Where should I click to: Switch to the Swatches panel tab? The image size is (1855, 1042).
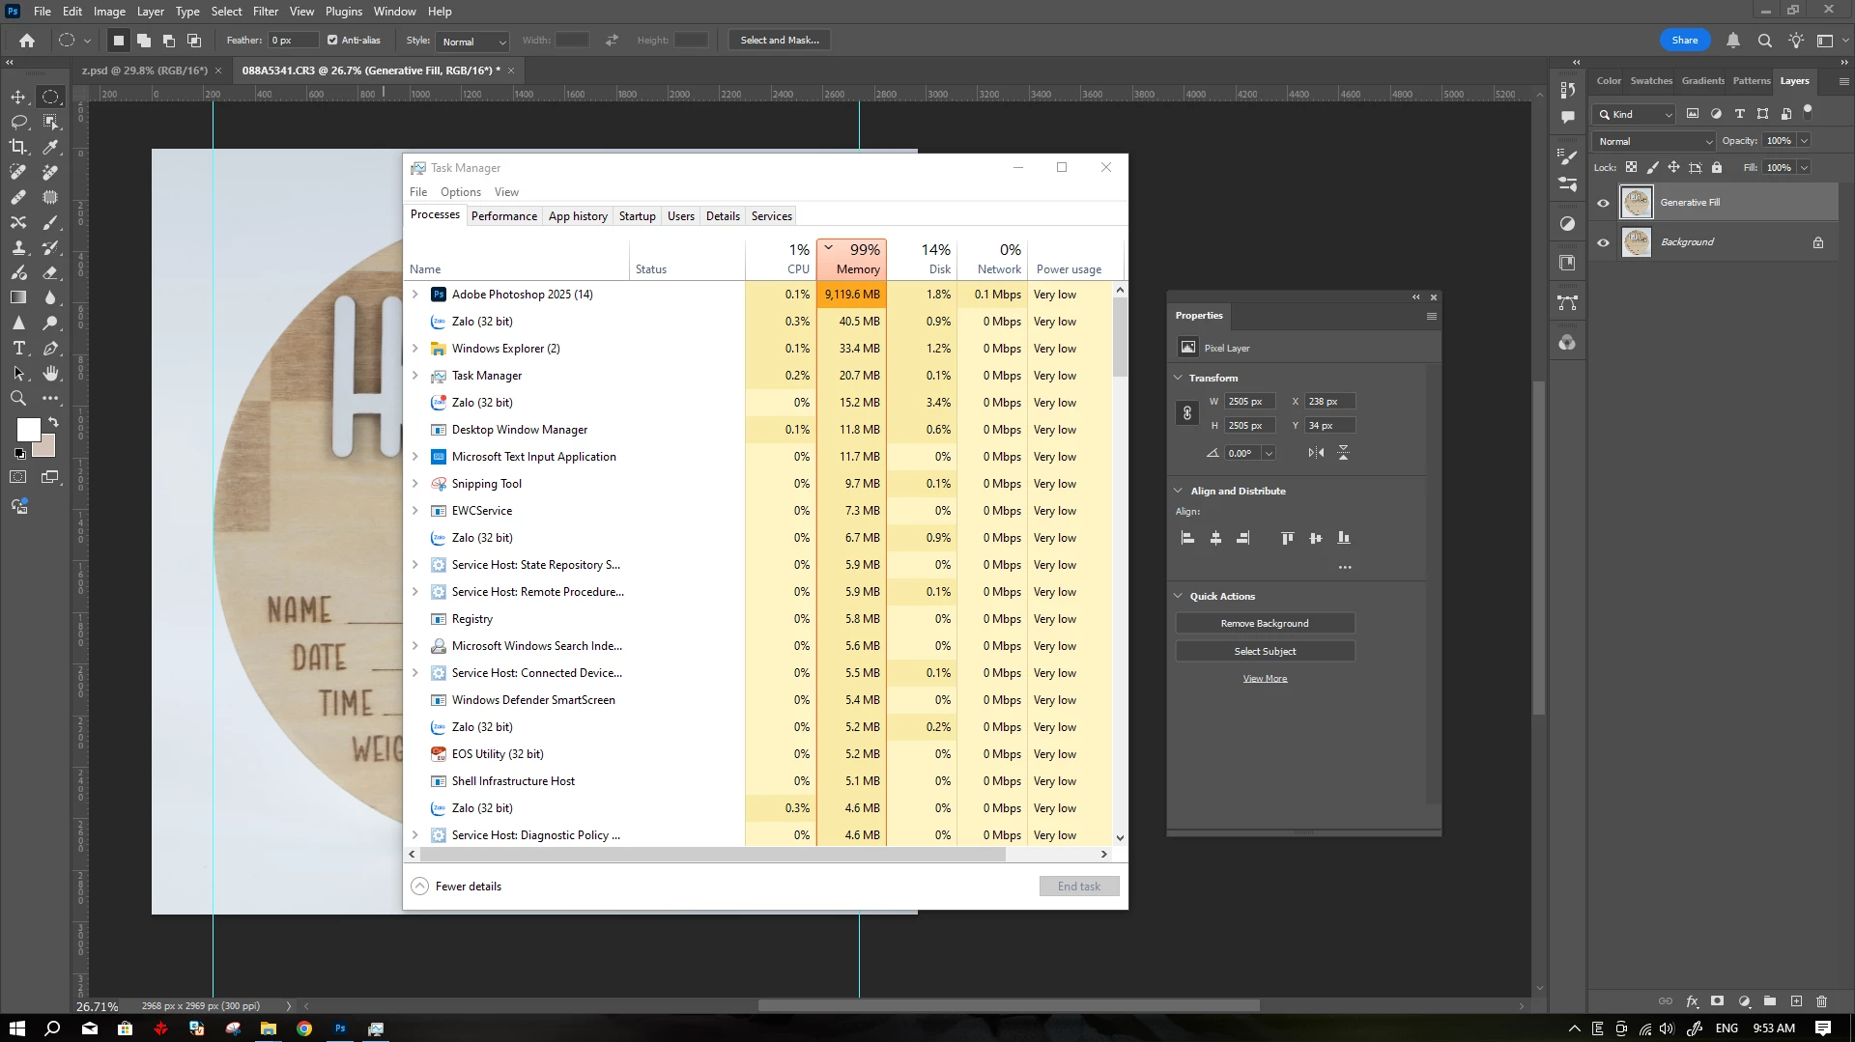pyautogui.click(x=1651, y=81)
